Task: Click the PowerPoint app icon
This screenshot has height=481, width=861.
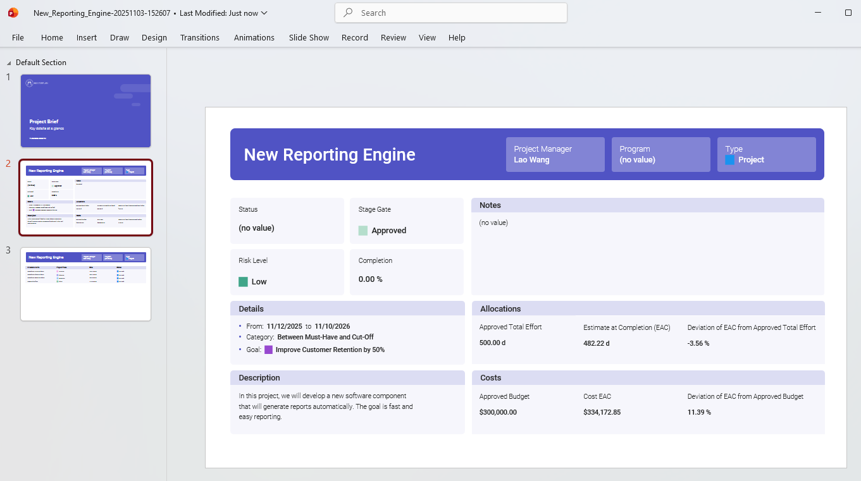Action: coord(12,13)
